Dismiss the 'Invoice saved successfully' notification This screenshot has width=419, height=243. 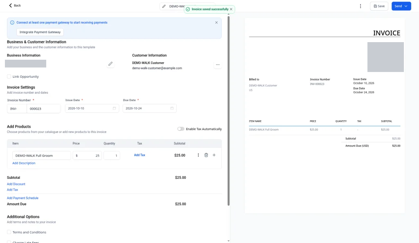[x=231, y=9]
